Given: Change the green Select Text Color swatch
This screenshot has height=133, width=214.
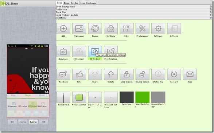Looking at the screenshot, I should (142, 97).
